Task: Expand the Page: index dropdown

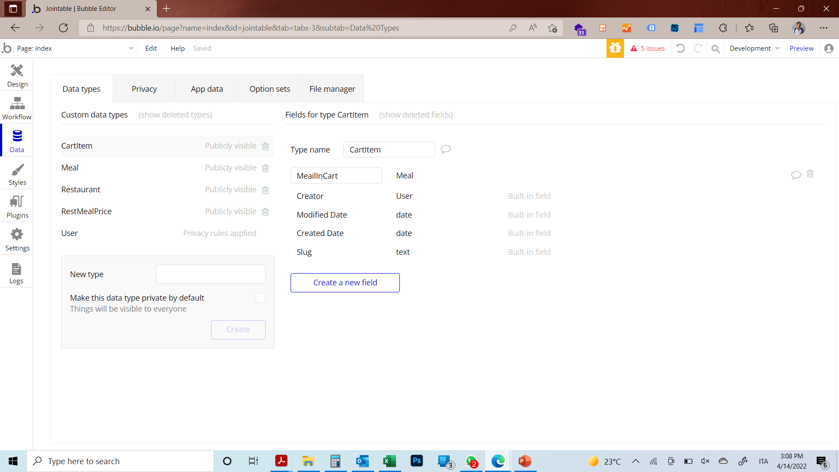Action: pos(131,49)
